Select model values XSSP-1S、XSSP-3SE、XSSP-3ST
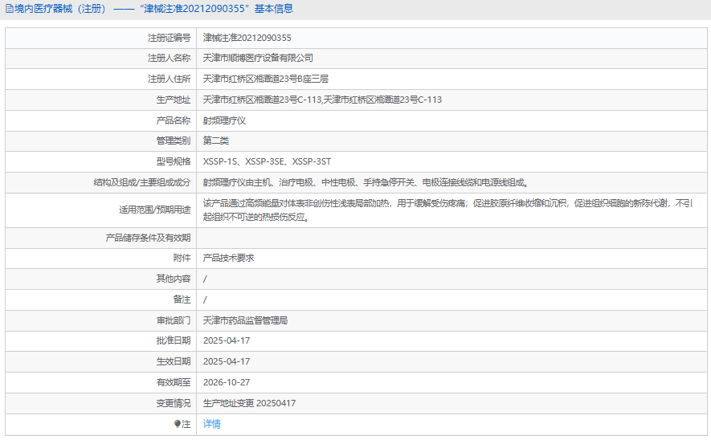Image resolution: width=711 pixels, height=440 pixels. (x=267, y=161)
